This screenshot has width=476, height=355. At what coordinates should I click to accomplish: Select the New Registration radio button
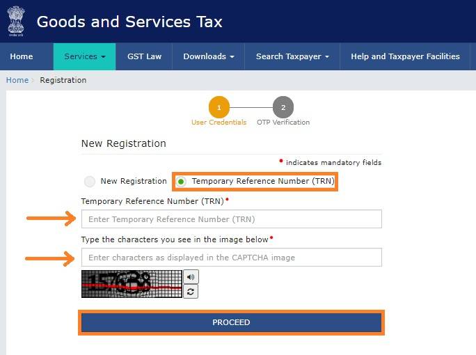click(x=90, y=181)
